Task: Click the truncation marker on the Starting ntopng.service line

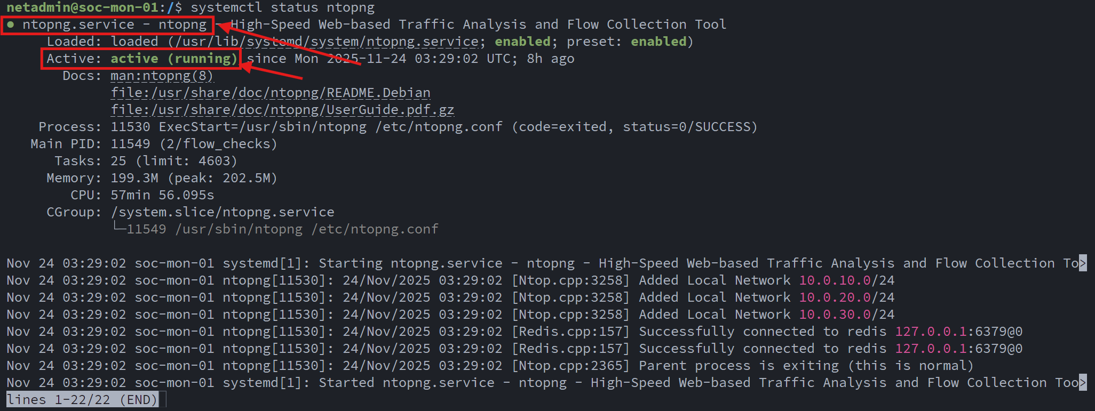Action: (1083, 263)
